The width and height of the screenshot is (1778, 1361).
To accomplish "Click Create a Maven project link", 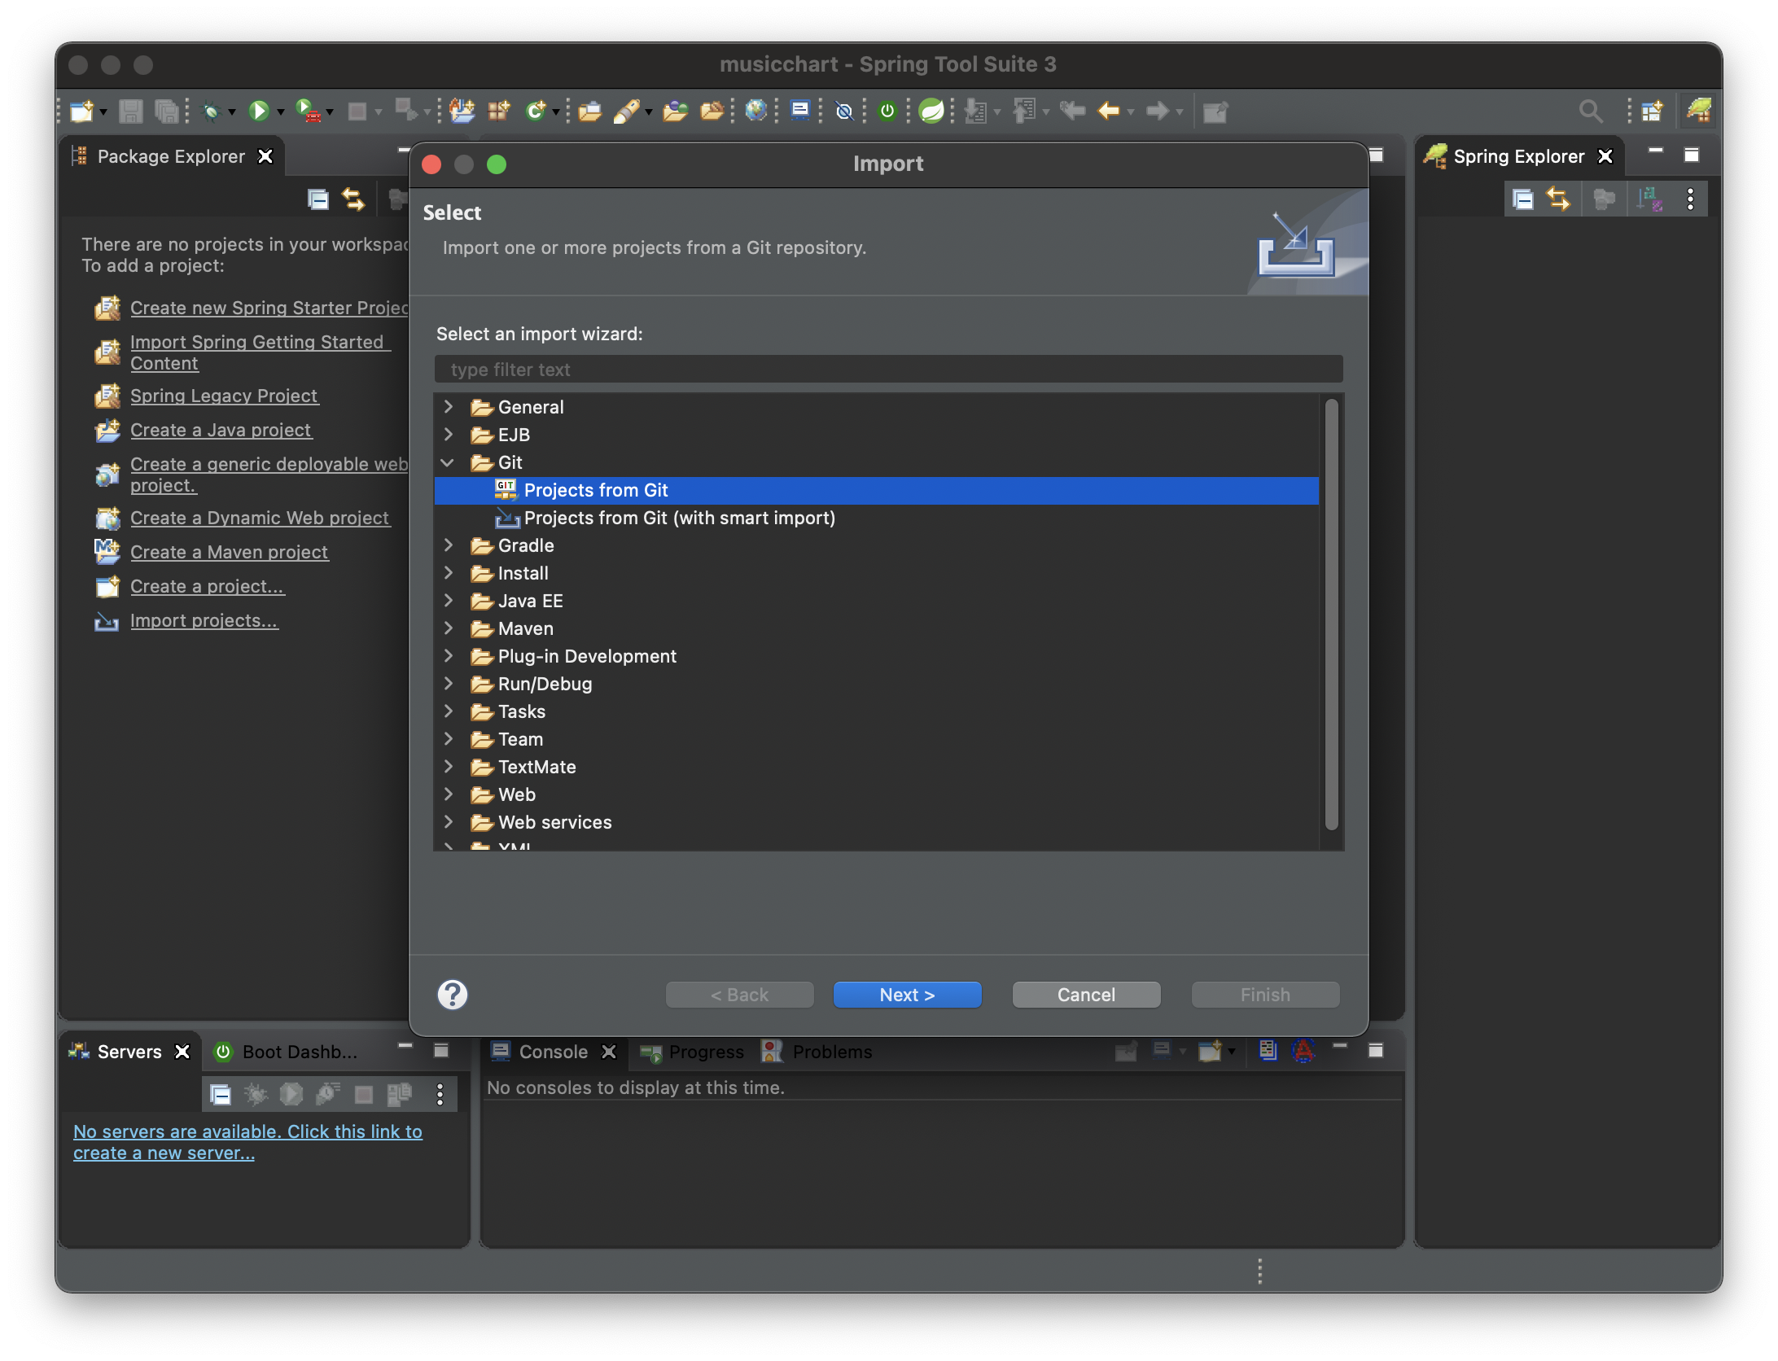I will point(229,552).
